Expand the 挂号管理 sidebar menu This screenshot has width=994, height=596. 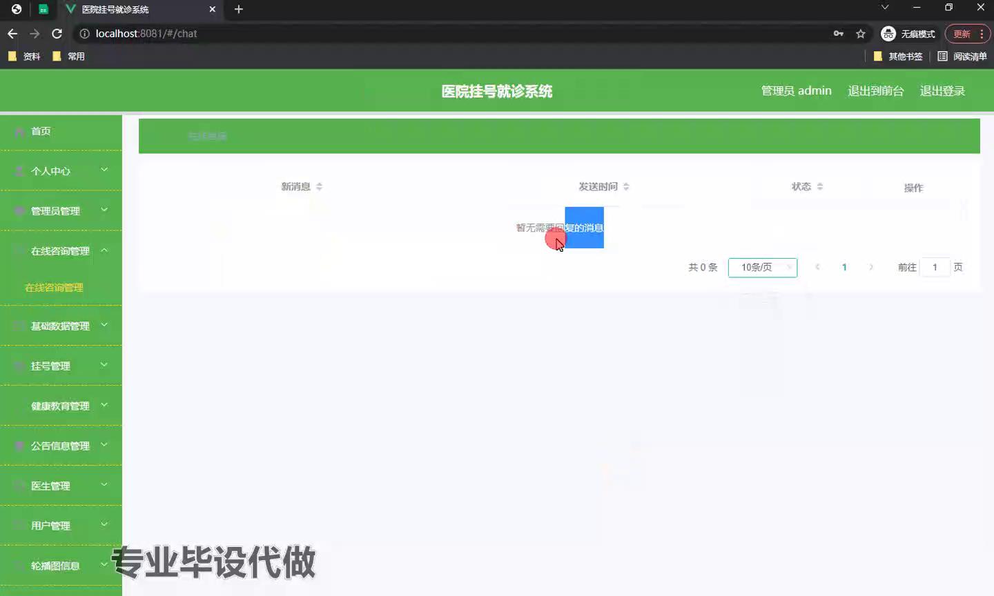tap(61, 366)
